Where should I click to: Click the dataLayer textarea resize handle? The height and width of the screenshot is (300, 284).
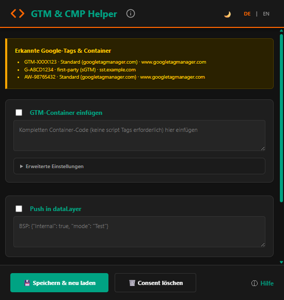(x=263, y=245)
